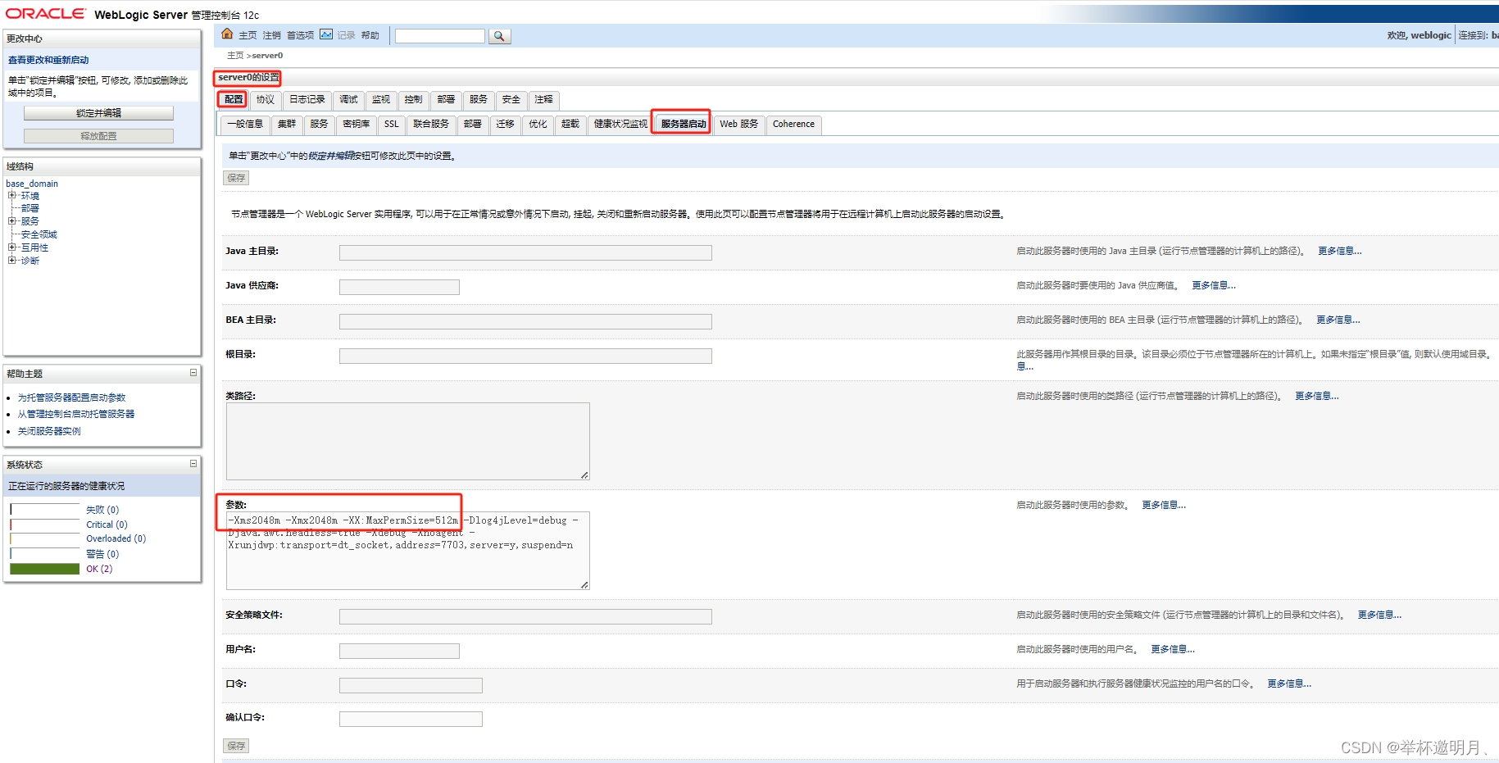1499x763 pixels.
Task: Switch to the 调试 tab
Action: pyautogui.click(x=348, y=100)
